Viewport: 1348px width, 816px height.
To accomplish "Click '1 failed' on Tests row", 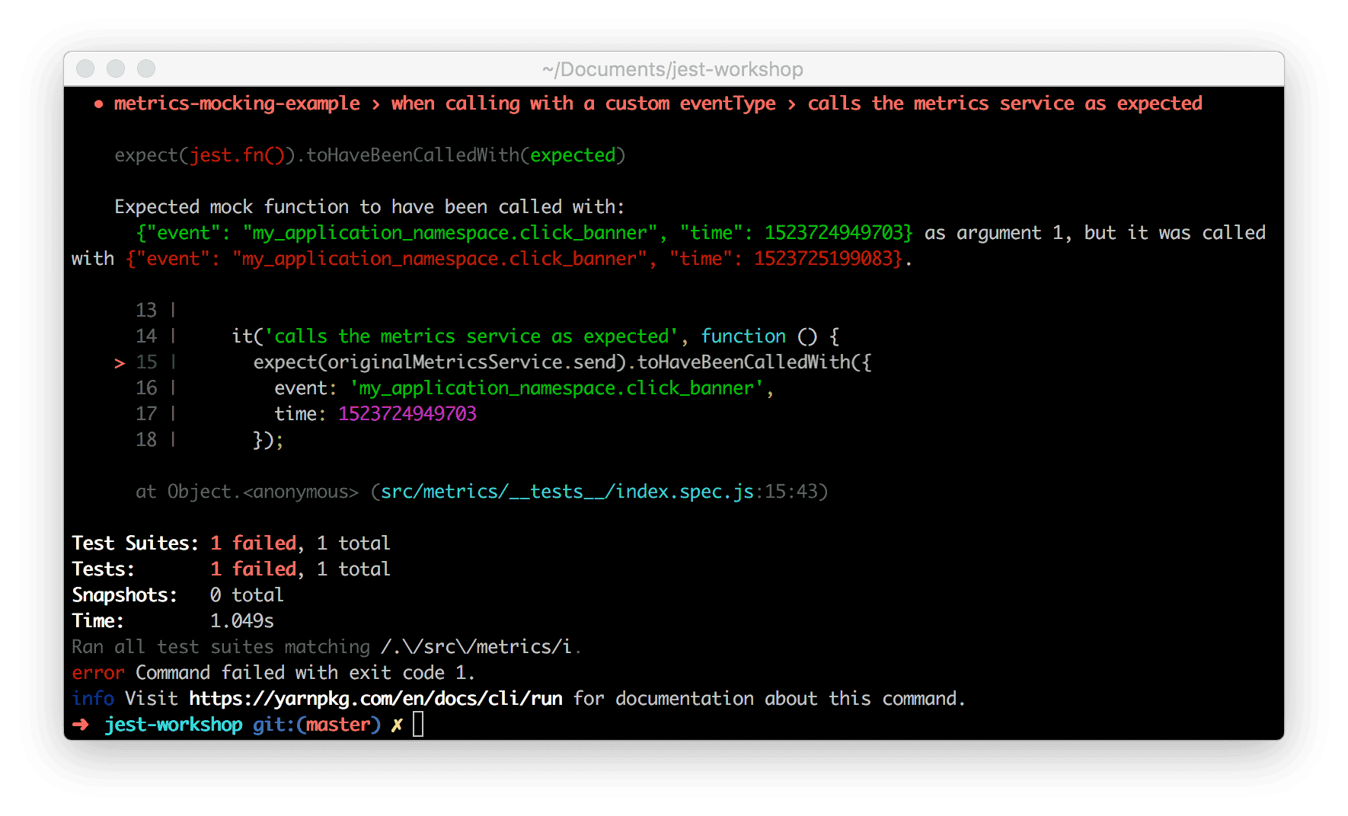I will click(x=253, y=569).
